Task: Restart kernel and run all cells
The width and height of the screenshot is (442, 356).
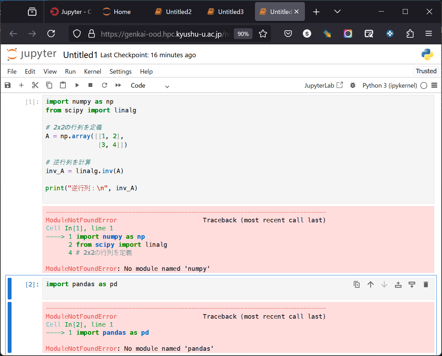Action: pyautogui.click(x=118, y=85)
